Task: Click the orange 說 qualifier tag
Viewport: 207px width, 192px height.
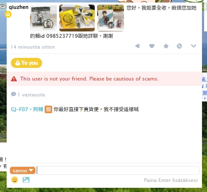Action: pos(48,109)
